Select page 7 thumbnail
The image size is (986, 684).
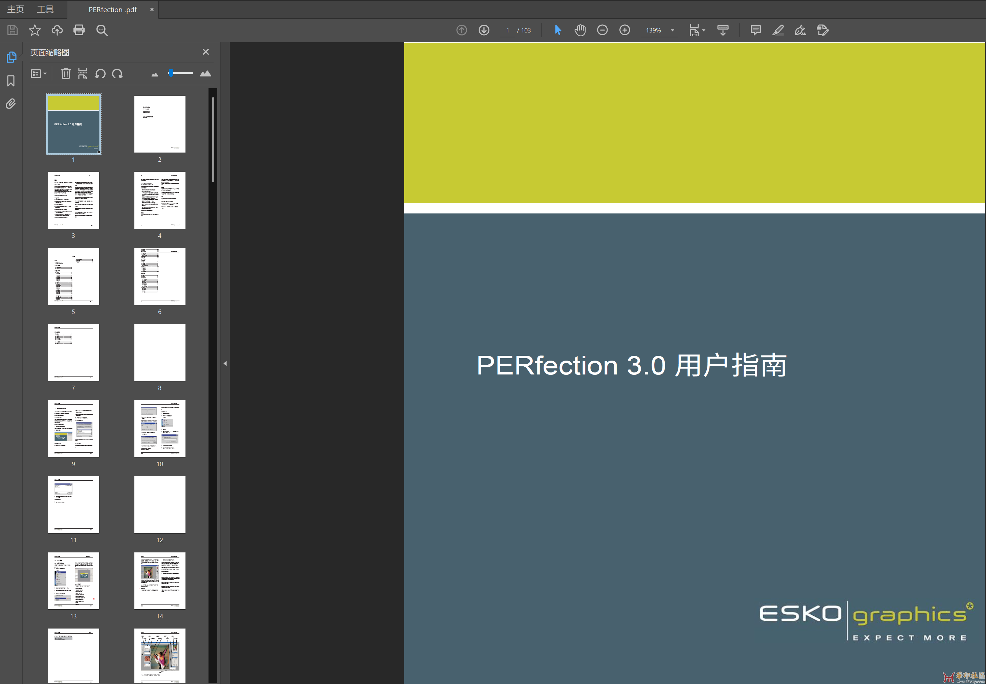[x=74, y=352]
